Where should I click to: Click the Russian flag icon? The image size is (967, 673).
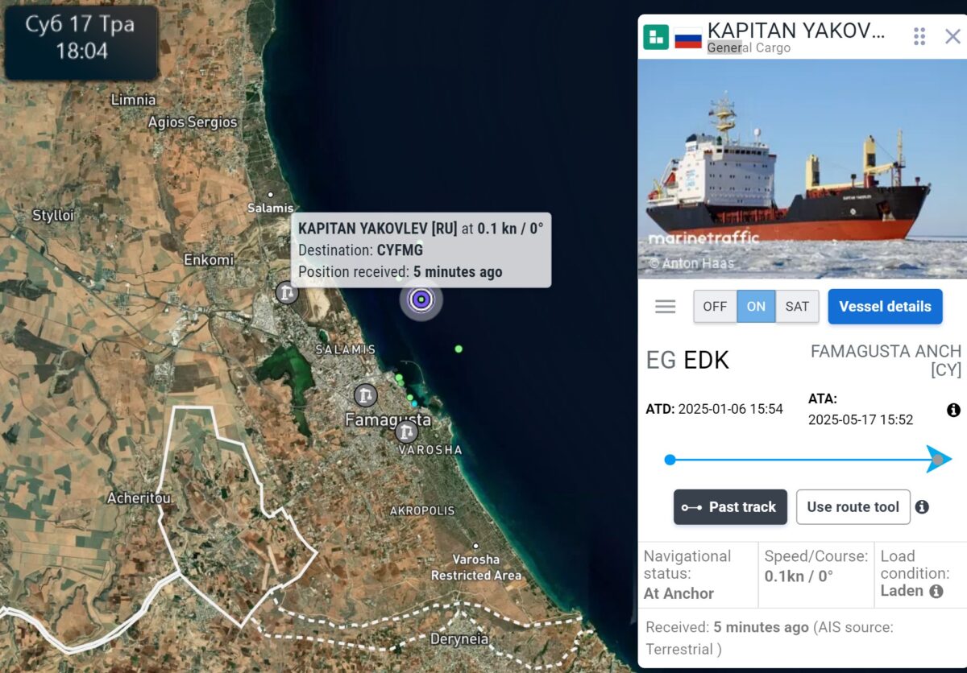point(688,38)
